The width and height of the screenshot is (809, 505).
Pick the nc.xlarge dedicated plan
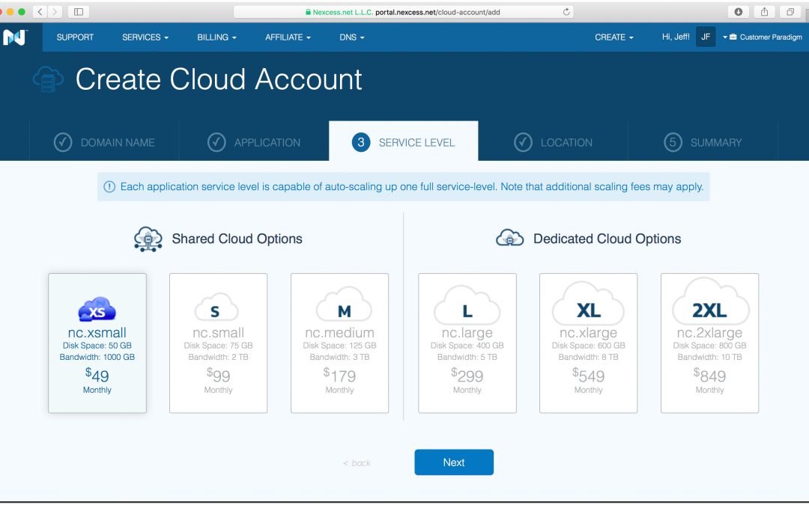[x=588, y=343]
